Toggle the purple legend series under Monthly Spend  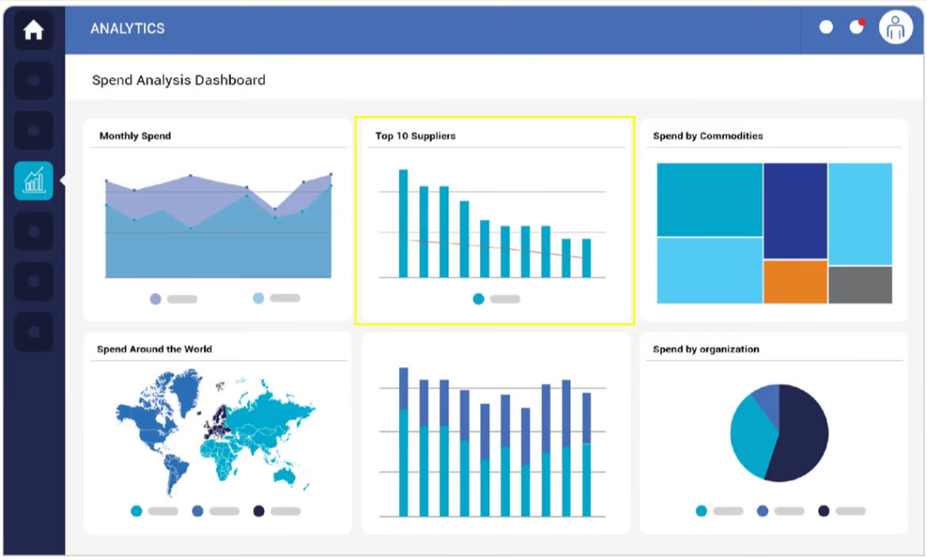[156, 298]
